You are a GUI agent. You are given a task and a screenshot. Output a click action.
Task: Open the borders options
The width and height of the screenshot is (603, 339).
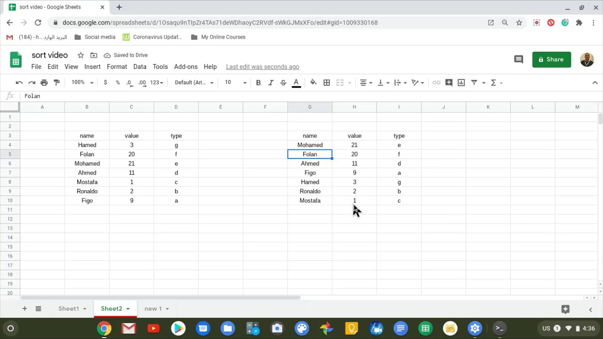326,82
